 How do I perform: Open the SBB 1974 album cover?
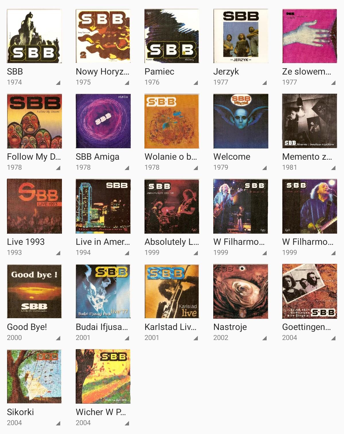point(34,36)
